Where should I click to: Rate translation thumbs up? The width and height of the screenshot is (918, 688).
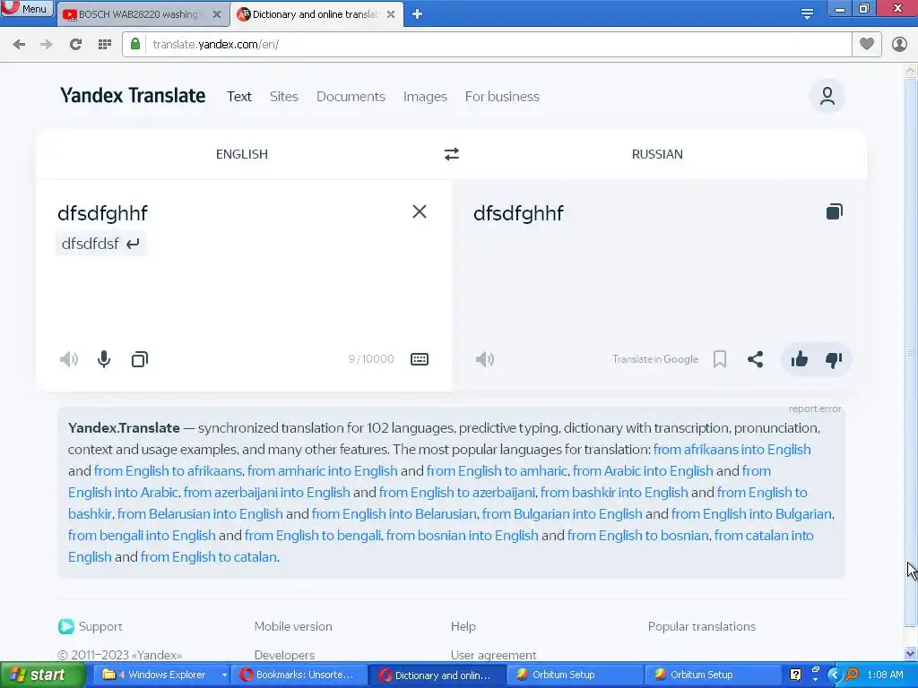(799, 359)
